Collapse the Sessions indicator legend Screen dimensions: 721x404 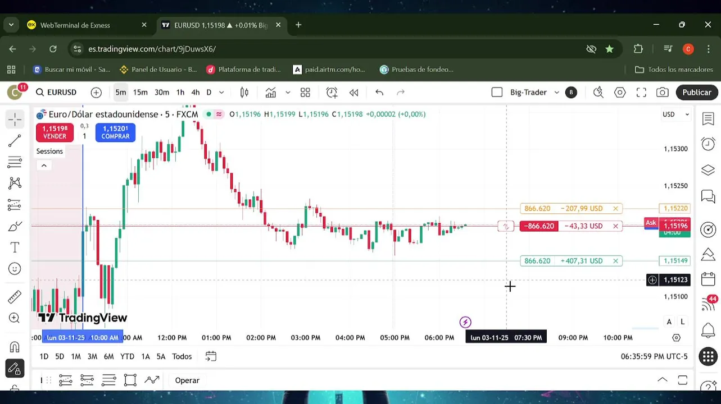pos(44,166)
